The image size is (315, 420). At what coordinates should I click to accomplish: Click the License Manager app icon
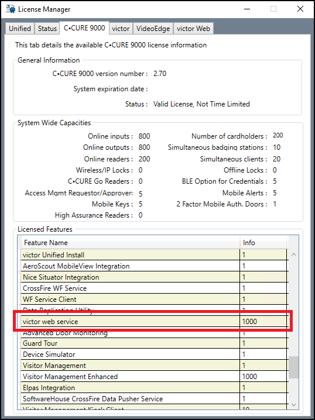(10, 9)
